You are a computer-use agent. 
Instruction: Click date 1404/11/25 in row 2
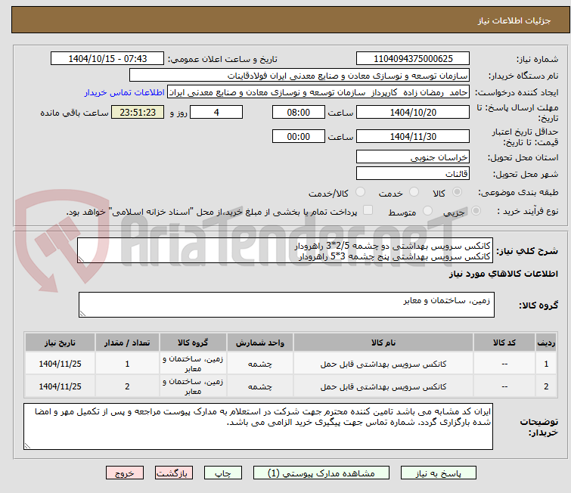pyautogui.click(x=60, y=386)
